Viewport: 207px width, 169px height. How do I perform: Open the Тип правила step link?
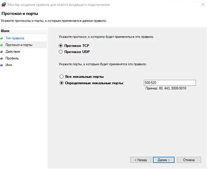pos(15,38)
